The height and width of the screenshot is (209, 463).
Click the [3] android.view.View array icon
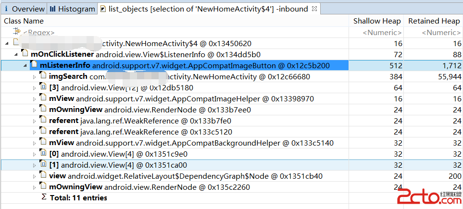point(43,87)
